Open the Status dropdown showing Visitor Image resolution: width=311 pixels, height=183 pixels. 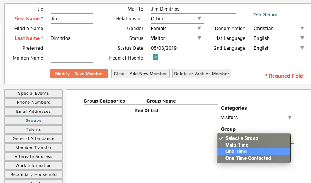click(177, 38)
